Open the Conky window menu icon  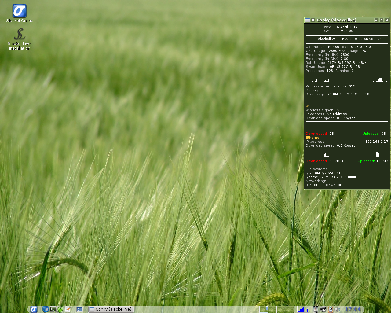[308, 20]
